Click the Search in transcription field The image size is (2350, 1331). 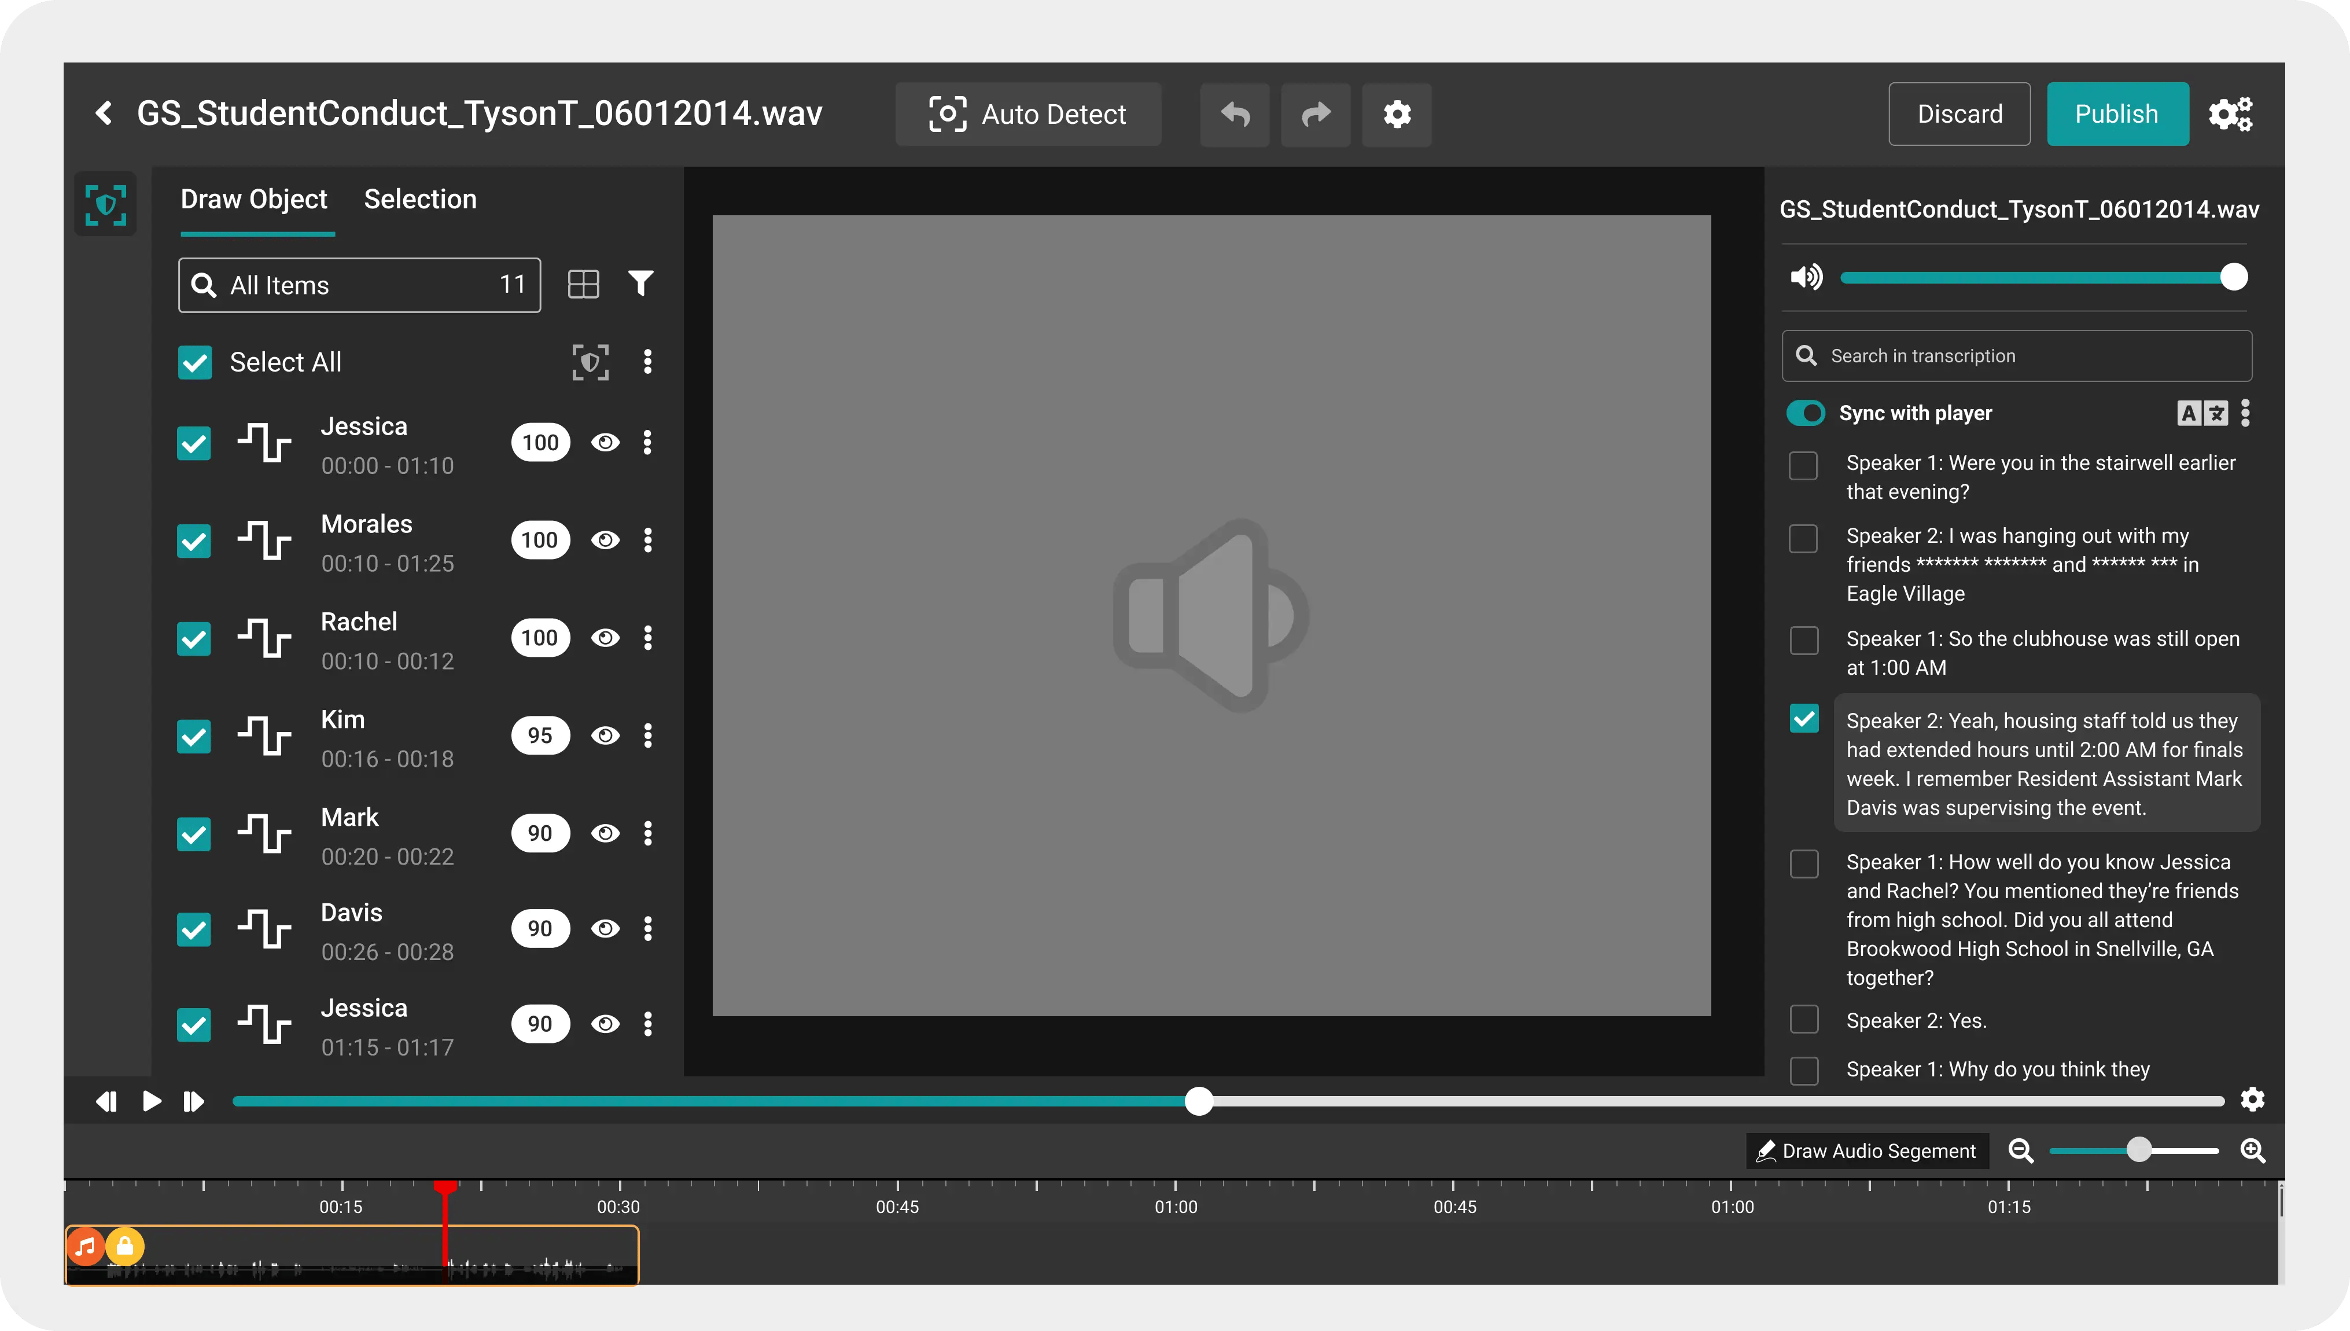pos(2017,355)
